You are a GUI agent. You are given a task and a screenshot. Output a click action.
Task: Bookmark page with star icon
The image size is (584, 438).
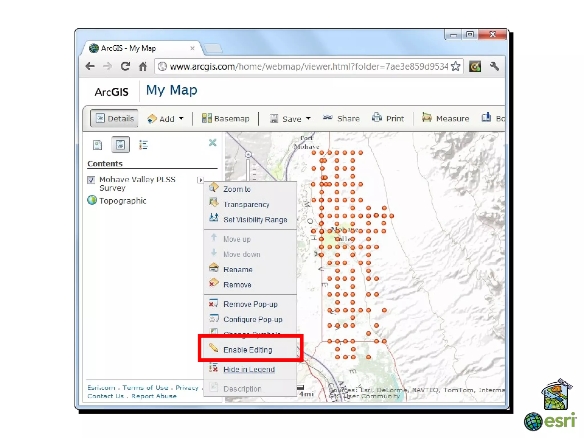click(455, 66)
